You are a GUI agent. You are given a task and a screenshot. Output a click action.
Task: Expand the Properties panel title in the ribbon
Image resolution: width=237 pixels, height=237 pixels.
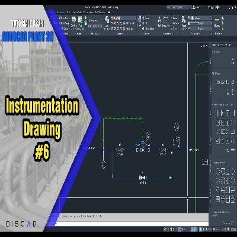pyautogui.click(x=196, y=34)
